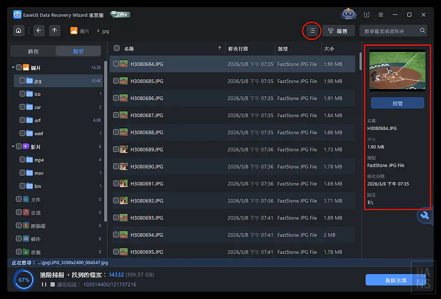441x299 pixels.
Task: Click the 復原全部 button
Action: [x=395, y=280]
